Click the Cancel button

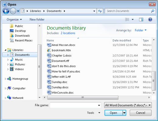141,113
